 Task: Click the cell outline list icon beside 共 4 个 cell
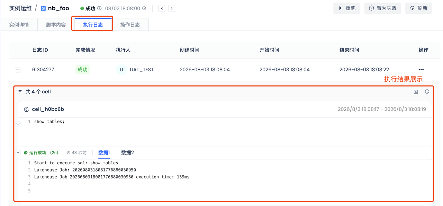20,92
